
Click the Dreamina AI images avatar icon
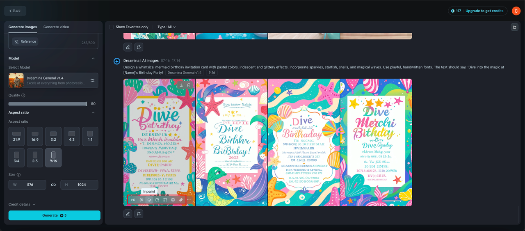[x=117, y=61]
